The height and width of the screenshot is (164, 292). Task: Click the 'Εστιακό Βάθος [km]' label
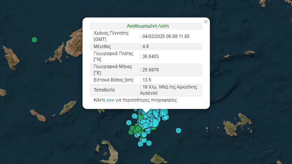click(x=114, y=80)
